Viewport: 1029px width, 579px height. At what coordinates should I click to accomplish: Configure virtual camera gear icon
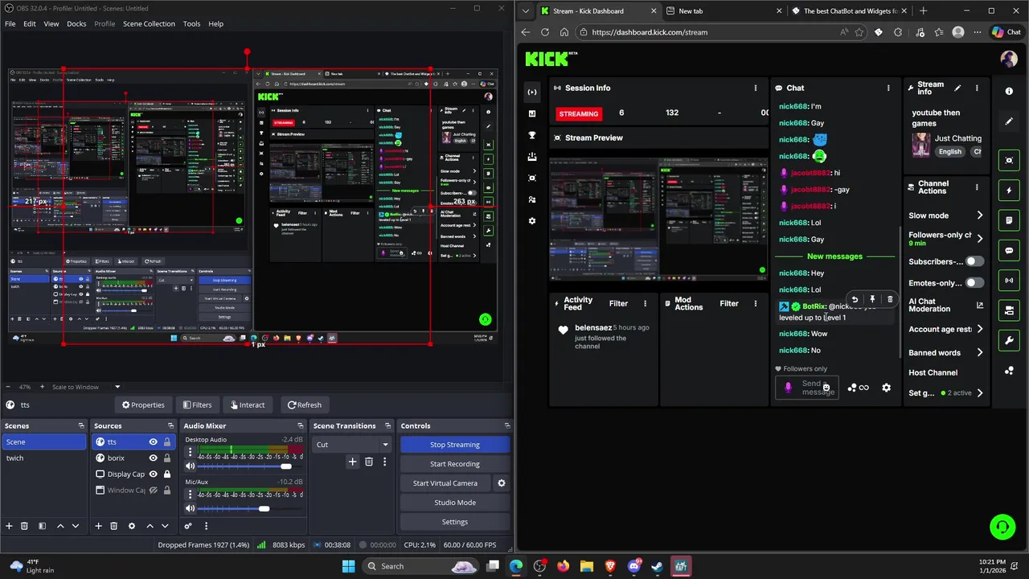pos(501,483)
